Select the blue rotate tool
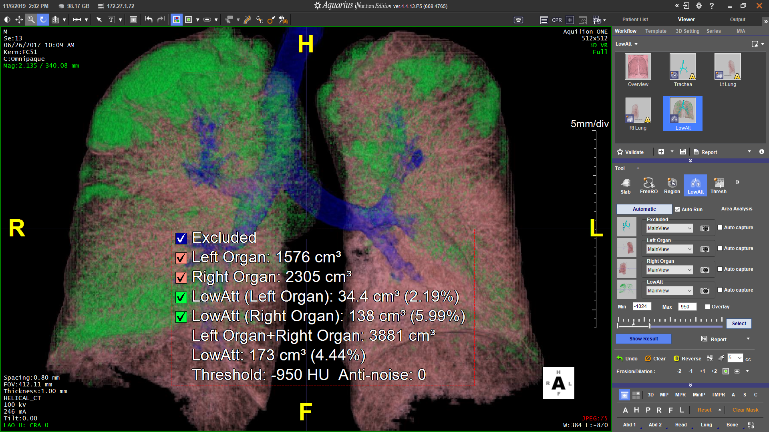Viewport: 769px width, 432px height. [x=43, y=20]
